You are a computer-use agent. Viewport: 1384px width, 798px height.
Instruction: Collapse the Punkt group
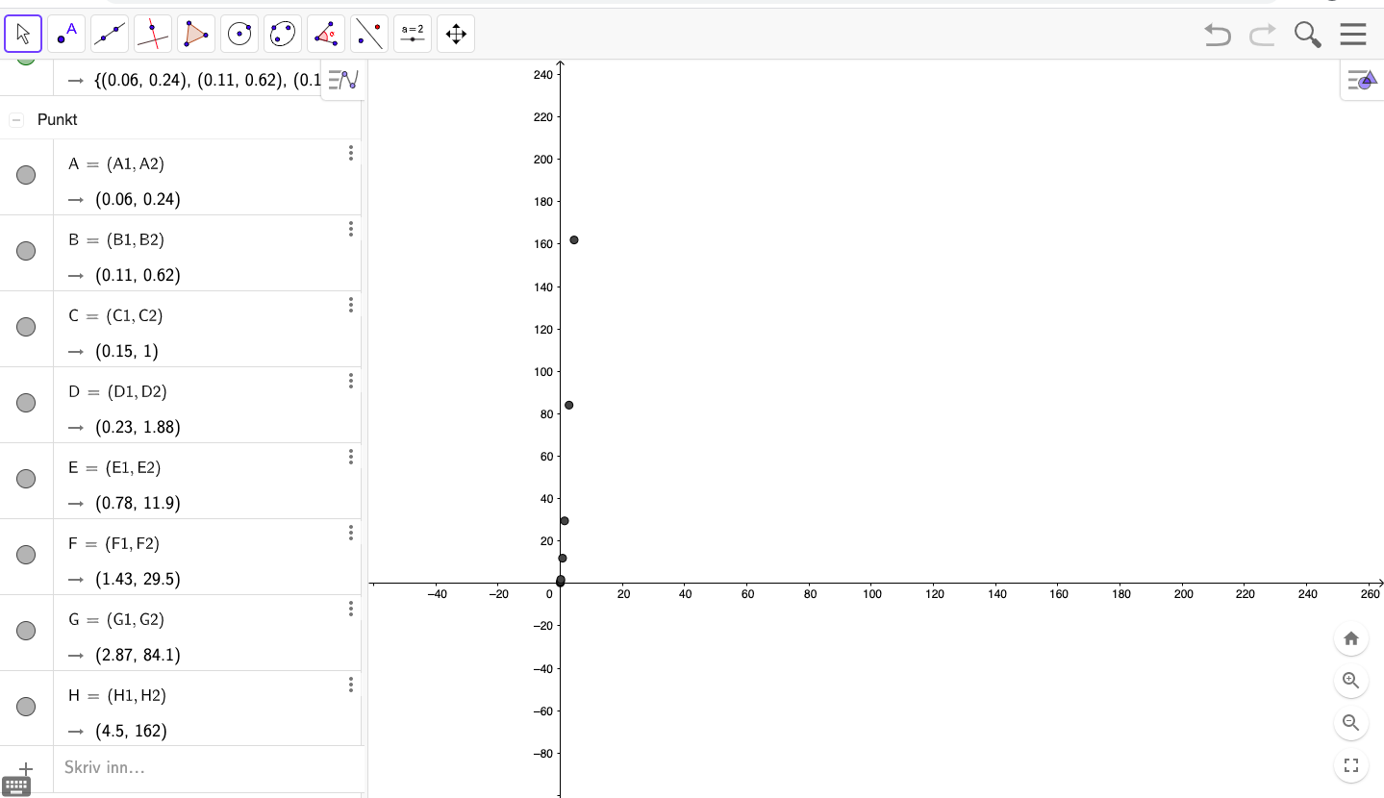[x=16, y=120]
